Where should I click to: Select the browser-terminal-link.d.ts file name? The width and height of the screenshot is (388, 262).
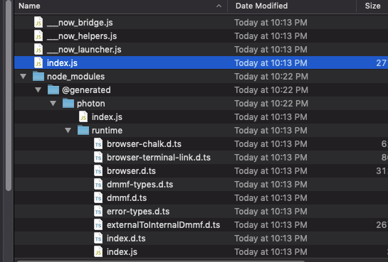pos(159,158)
